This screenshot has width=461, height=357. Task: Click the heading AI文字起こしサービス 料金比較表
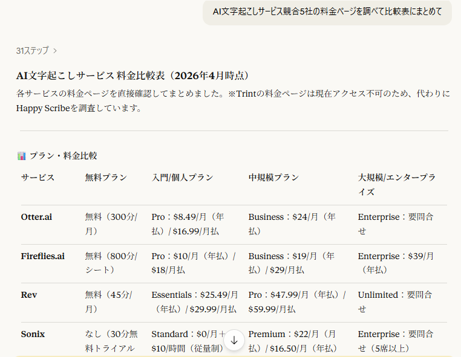(x=132, y=76)
